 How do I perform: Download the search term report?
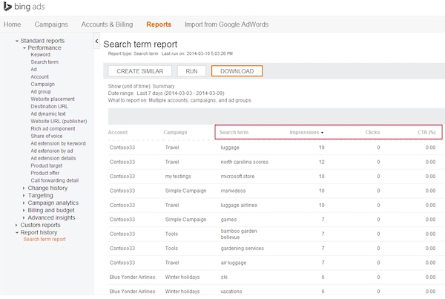237,71
